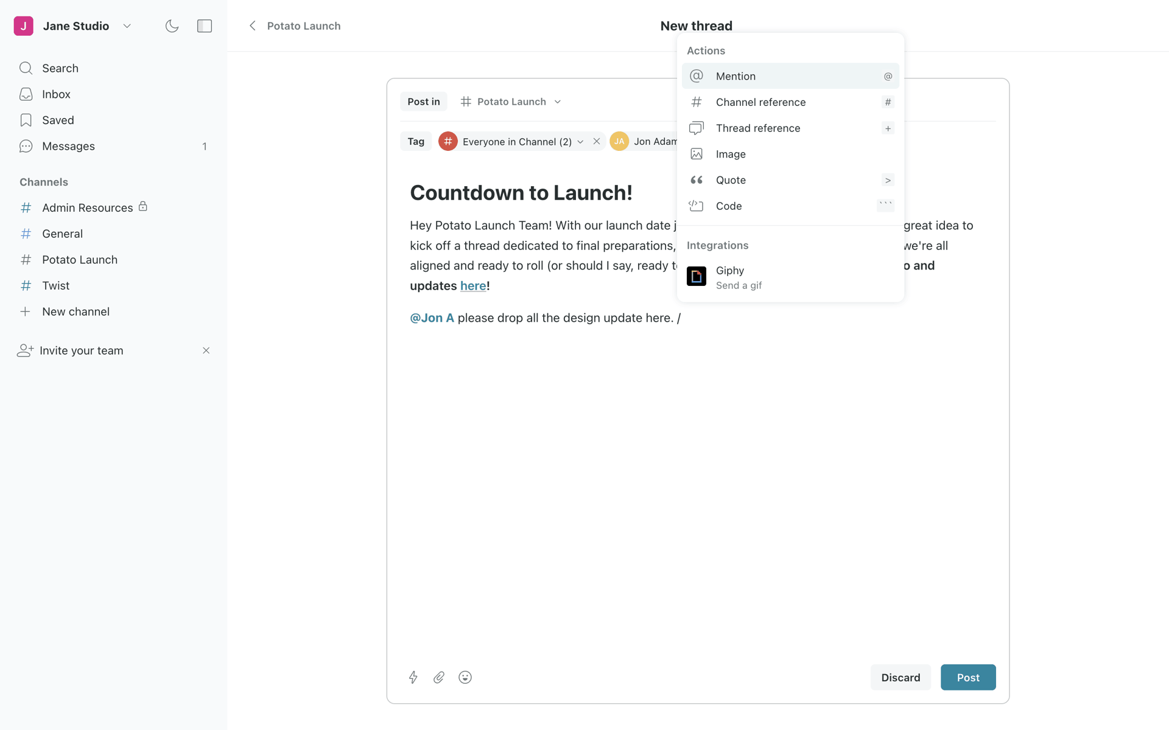The width and height of the screenshot is (1169, 730).
Task: Click the Mention @ icon
Action: pos(697,76)
